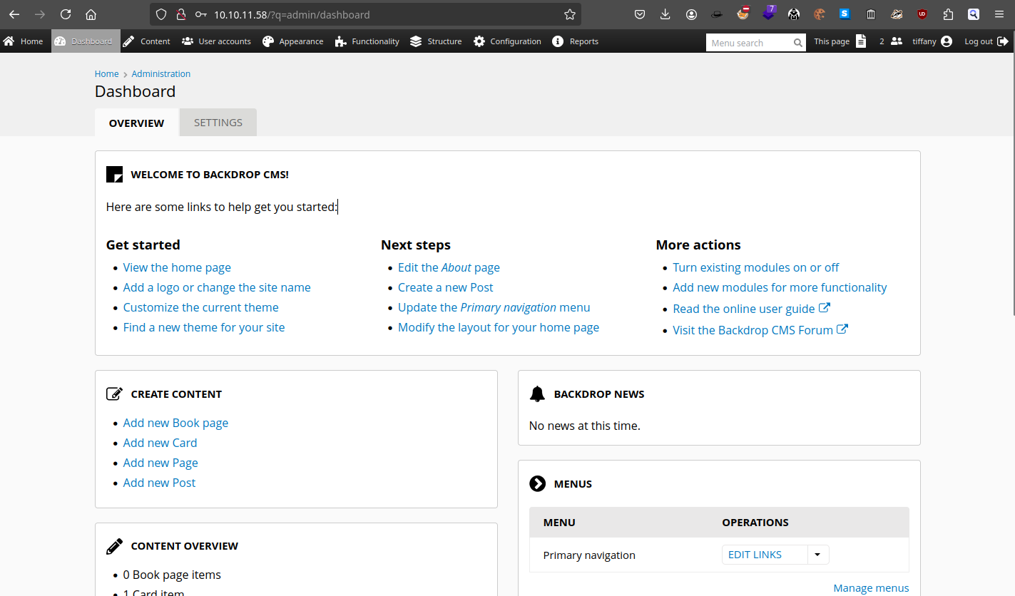1015x596 pixels.
Task: Click the search magnifier in Menu search
Action: point(797,43)
